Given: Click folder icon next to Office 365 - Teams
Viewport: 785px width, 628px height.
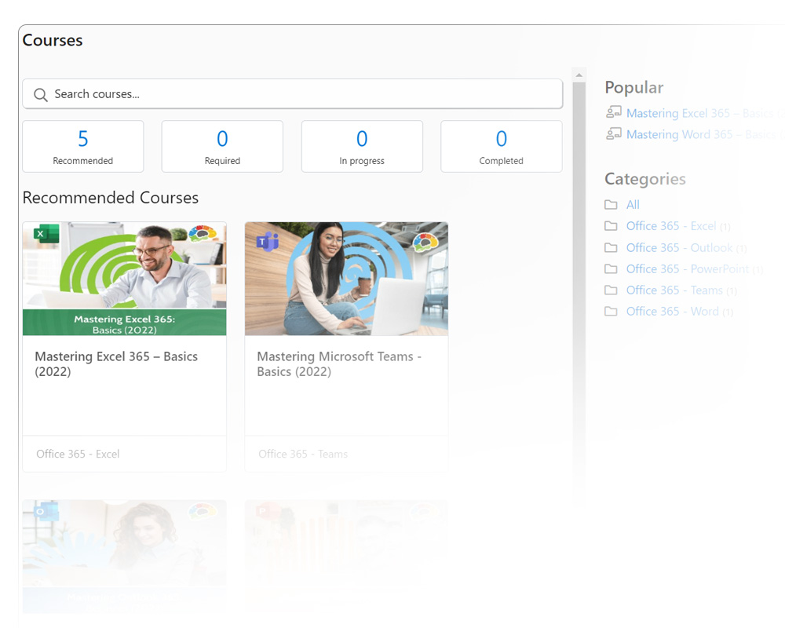Looking at the screenshot, I should 611,290.
